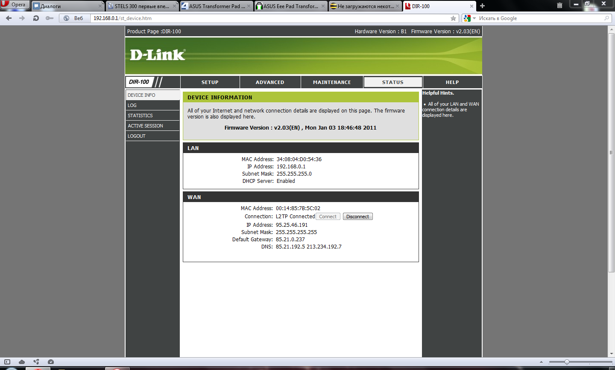Viewport: 615px width, 370px height.
Task: Go back to the previous page
Action: click(x=9, y=18)
